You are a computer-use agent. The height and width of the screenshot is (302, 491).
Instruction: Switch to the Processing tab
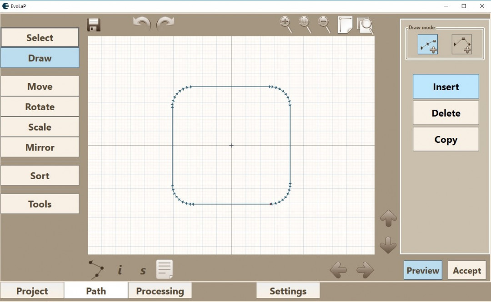(x=160, y=291)
